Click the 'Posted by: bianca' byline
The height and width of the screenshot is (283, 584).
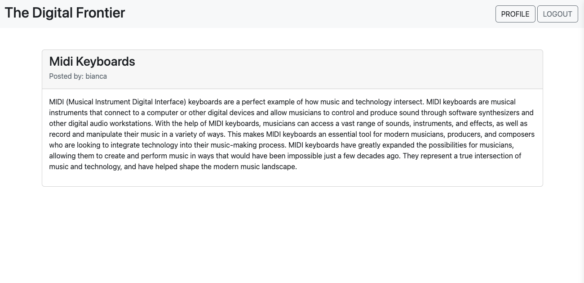pyautogui.click(x=78, y=76)
